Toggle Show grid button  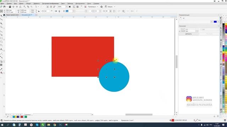click(78, 7)
